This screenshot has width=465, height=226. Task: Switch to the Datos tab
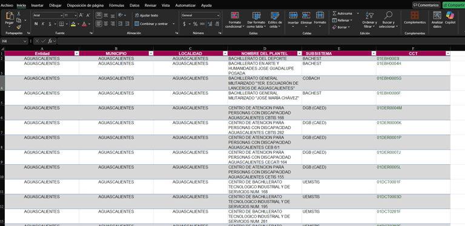coord(134,5)
